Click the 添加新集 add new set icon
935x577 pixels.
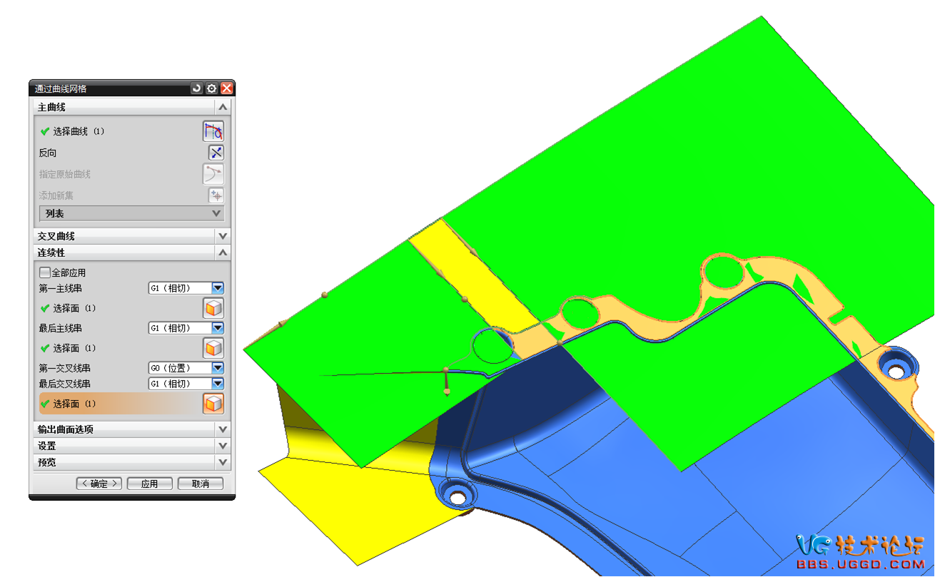pos(216,195)
